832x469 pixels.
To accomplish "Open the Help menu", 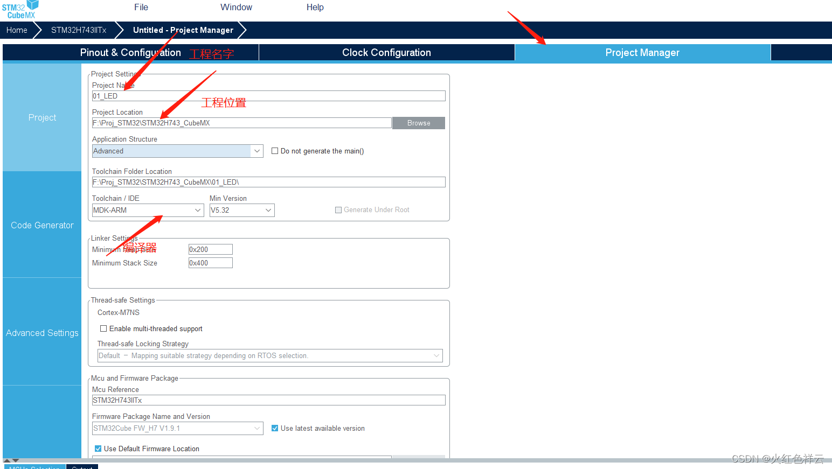I will pyautogui.click(x=315, y=7).
